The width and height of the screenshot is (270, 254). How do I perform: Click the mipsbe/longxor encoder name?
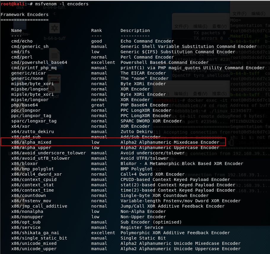click(30, 89)
